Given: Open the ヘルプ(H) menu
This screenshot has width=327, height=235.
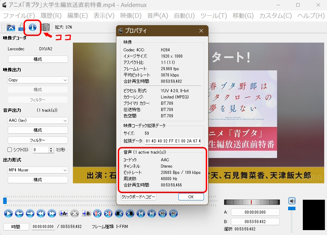Looking at the screenshot, I should [311, 16].
